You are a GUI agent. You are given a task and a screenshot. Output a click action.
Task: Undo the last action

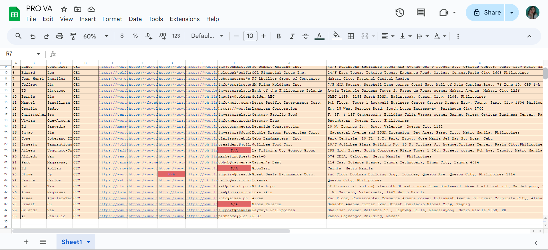tap(33, 36)
